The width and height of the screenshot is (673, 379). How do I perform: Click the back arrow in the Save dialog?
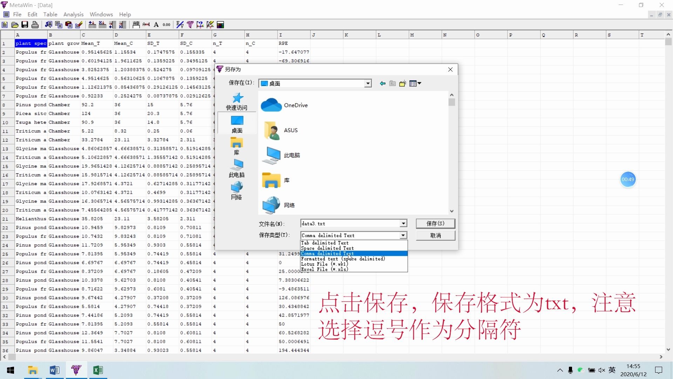[x=382, y=83]
